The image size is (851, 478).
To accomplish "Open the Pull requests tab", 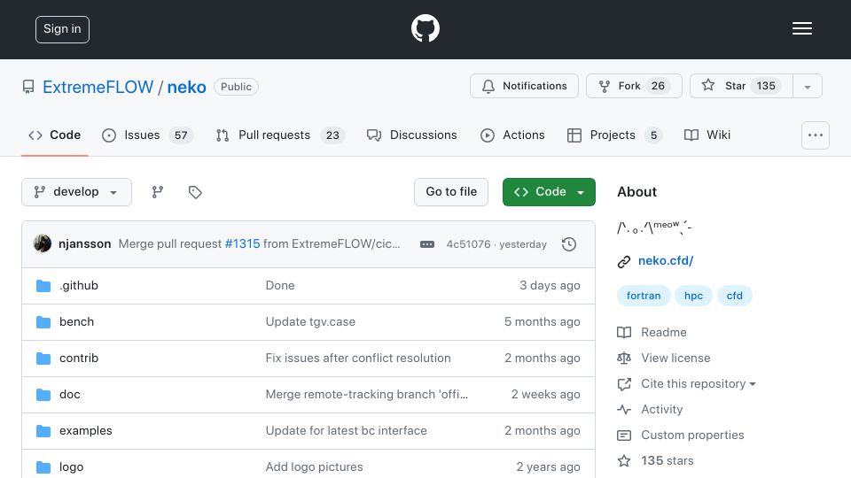I will tap(280, 135).
